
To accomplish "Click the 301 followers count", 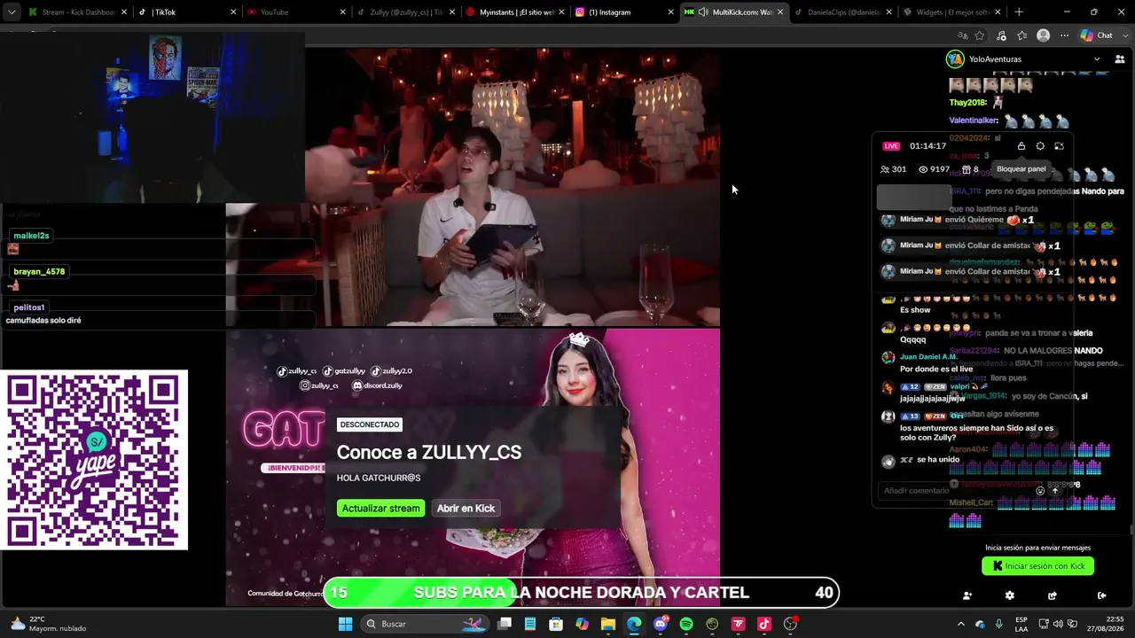I will point(894,169).
